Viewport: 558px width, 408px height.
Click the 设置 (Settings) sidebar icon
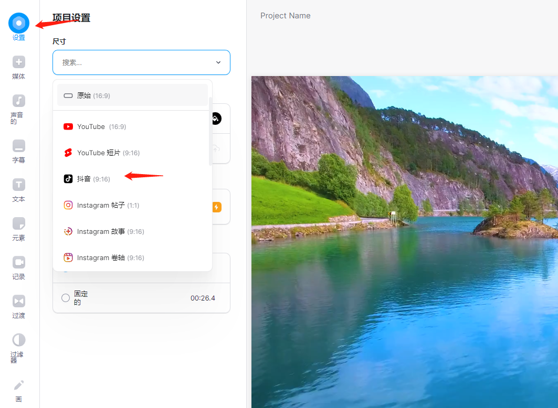coord(18,24)
